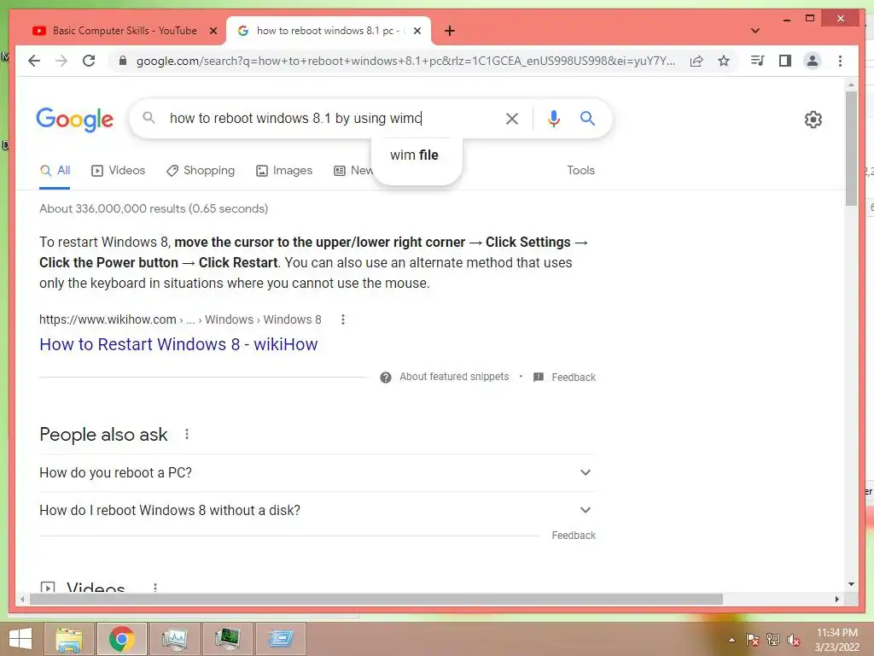Open options dots beside Videos heading
The height and width of the screenshot is (656, 874).
click(155, 587)
